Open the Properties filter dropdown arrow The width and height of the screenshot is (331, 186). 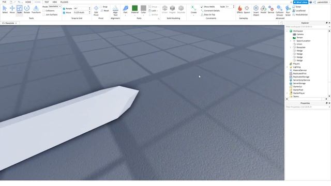pyautogui.click(x=329, y=107)
